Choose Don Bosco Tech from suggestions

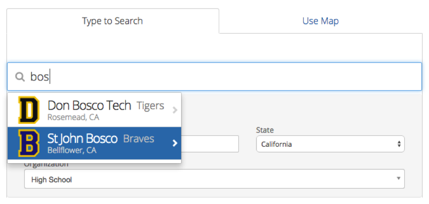[94, 110]
